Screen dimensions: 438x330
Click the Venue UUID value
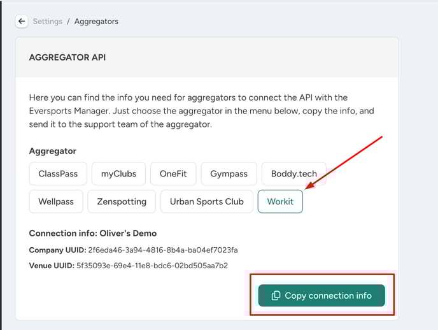click(152, 266)
